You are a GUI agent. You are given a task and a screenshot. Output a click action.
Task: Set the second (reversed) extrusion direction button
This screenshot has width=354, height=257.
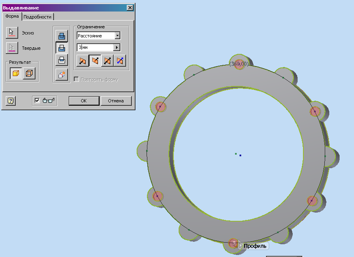click(95, 60)
